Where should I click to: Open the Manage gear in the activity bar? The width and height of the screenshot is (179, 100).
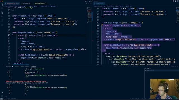pyautogui.click(x=2, y=96)
